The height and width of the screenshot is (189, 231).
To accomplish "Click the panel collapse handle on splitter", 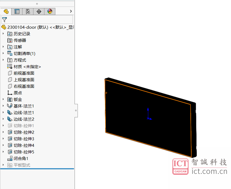I will (x=76, y=111).
